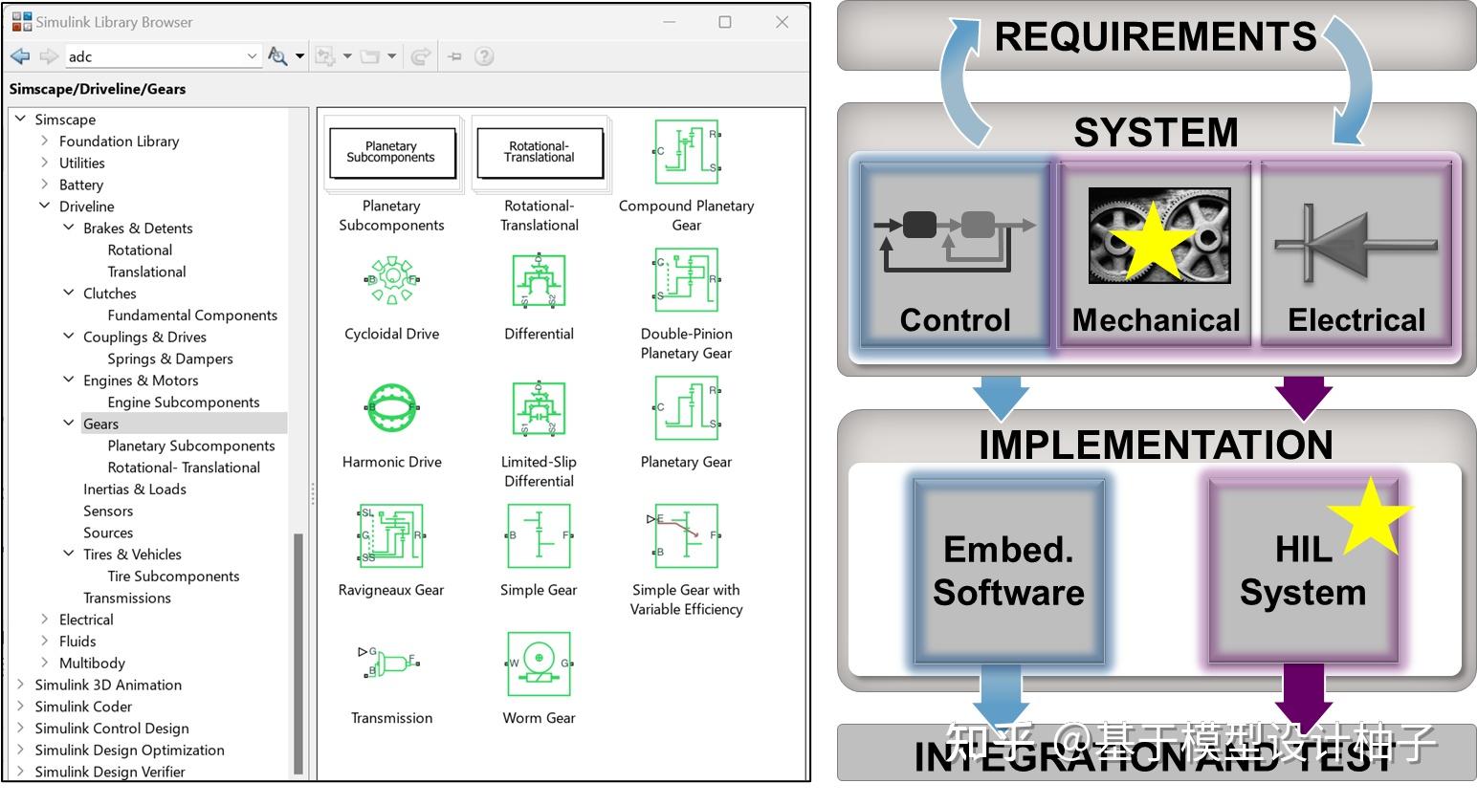Image resolution: width=1477 pixels, height=805 pixels.
Task: Click the help question mark icon
Action: pos(485,56)
